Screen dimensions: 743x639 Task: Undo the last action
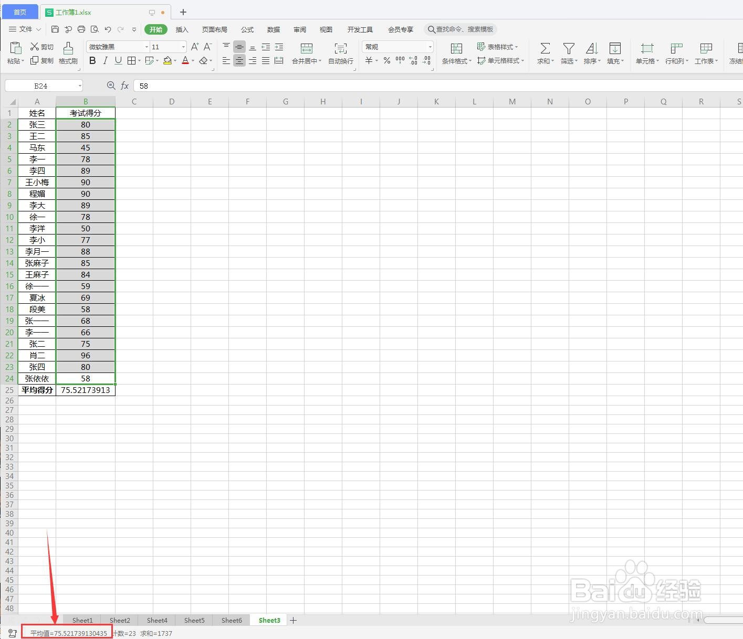[x=108, y=29]
